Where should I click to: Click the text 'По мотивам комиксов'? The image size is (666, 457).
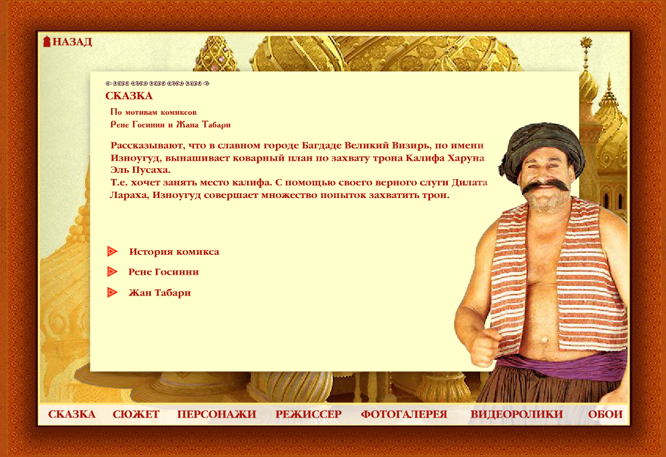(x=153, y=112)
